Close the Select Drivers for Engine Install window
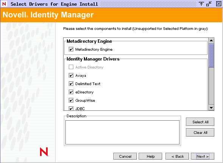This screenshot has width=223, height=163. click(219, 4)
